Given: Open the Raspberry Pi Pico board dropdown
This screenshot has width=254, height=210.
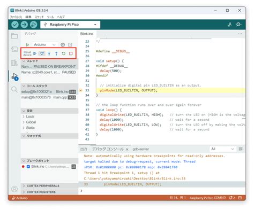Looking at the screenshot, I should (x=70, y=25).
